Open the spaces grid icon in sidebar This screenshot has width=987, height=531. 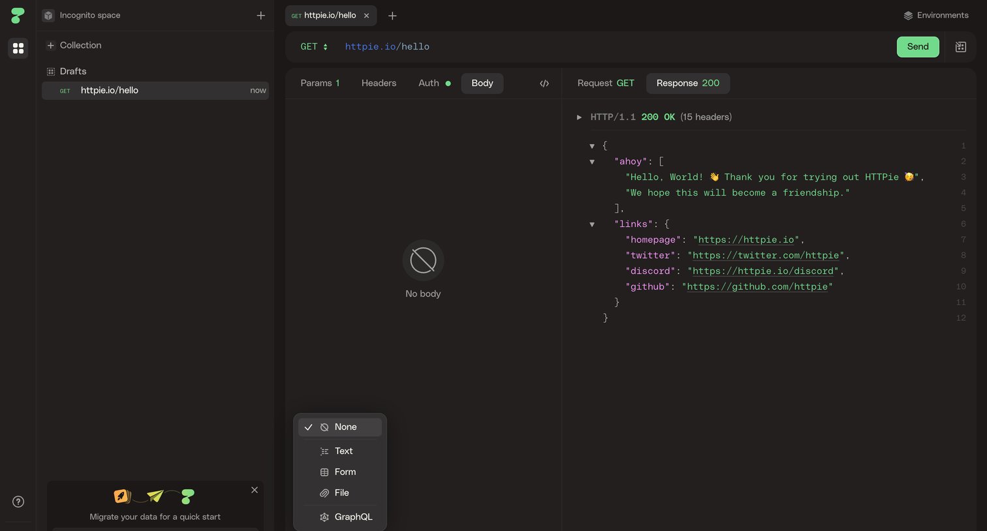[18, 48]
